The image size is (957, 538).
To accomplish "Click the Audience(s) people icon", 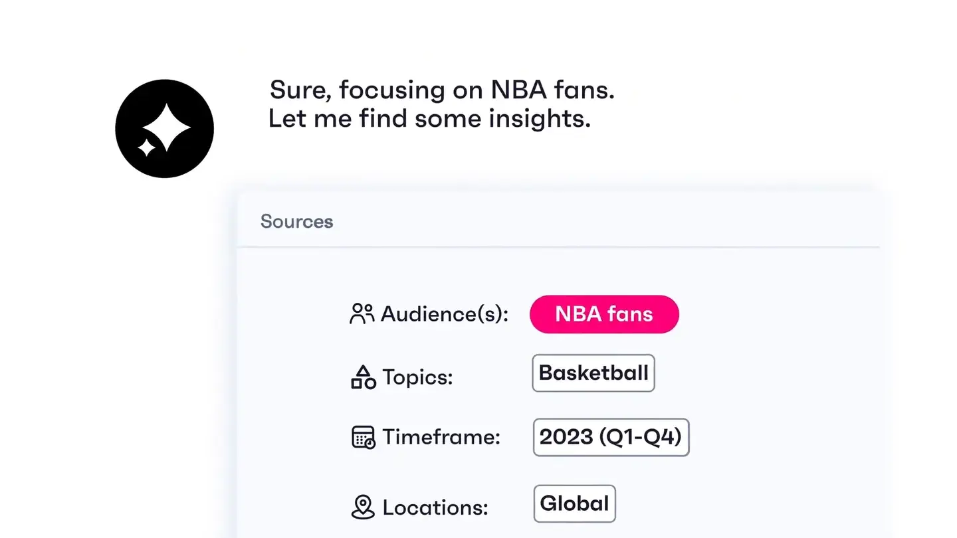I will 362,314.
